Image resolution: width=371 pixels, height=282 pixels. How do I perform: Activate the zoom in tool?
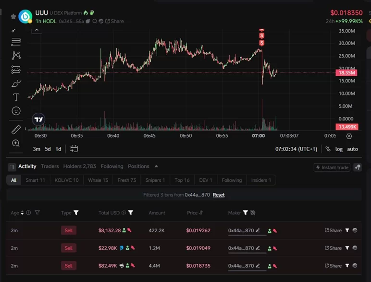click(x=16, y=143)
